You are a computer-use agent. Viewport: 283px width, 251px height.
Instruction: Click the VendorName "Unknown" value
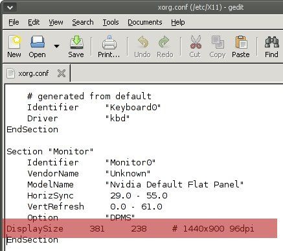pyautogui.click(x=128, y=173)
